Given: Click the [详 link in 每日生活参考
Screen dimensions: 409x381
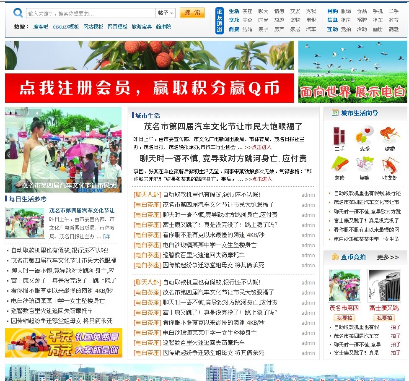Looking at the screenshot, I should [x=107, y=237].
